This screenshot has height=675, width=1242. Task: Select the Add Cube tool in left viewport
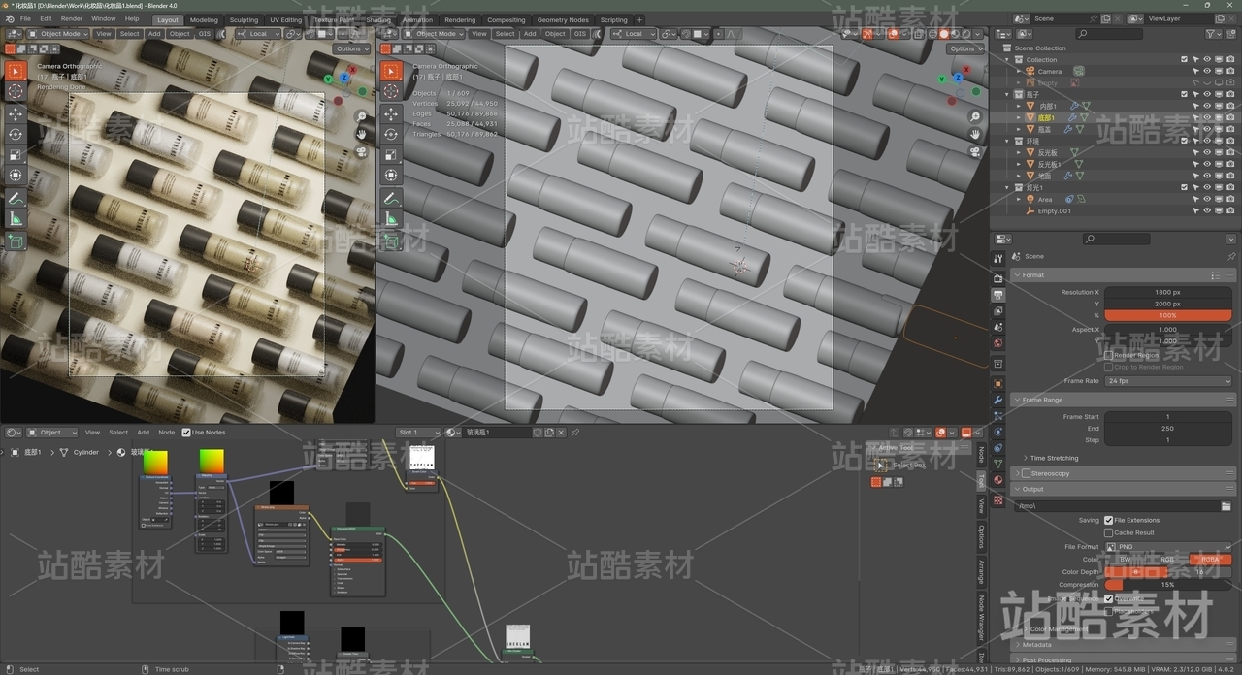tap(16, 241)
